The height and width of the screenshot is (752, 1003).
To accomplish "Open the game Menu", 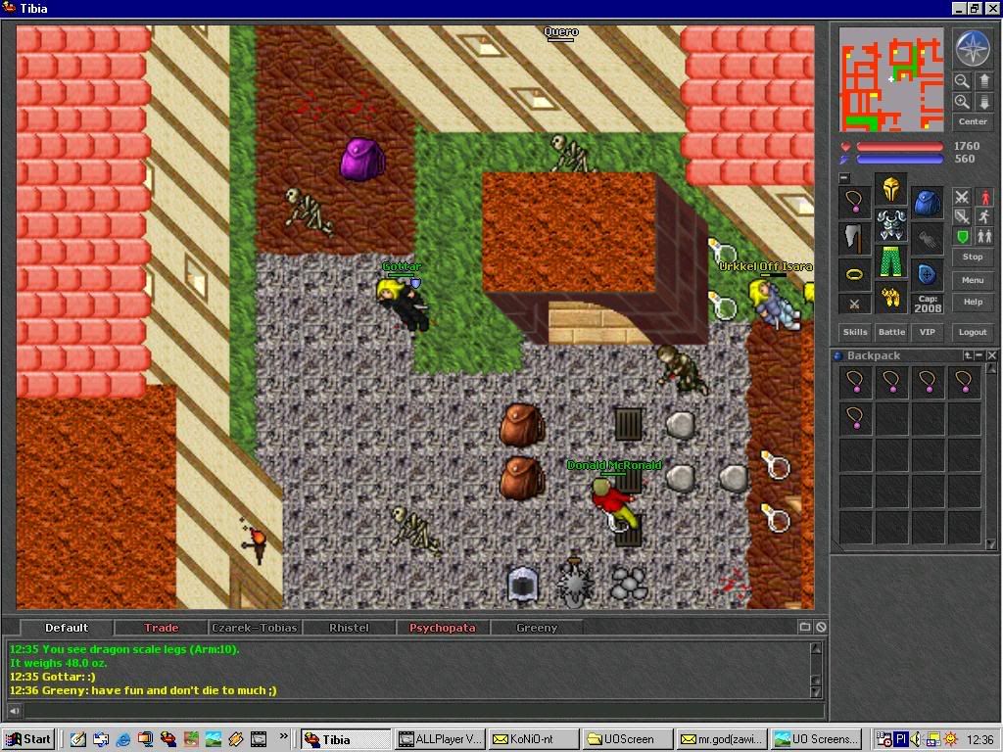I will pyautogui.click(x=973, y=280).
